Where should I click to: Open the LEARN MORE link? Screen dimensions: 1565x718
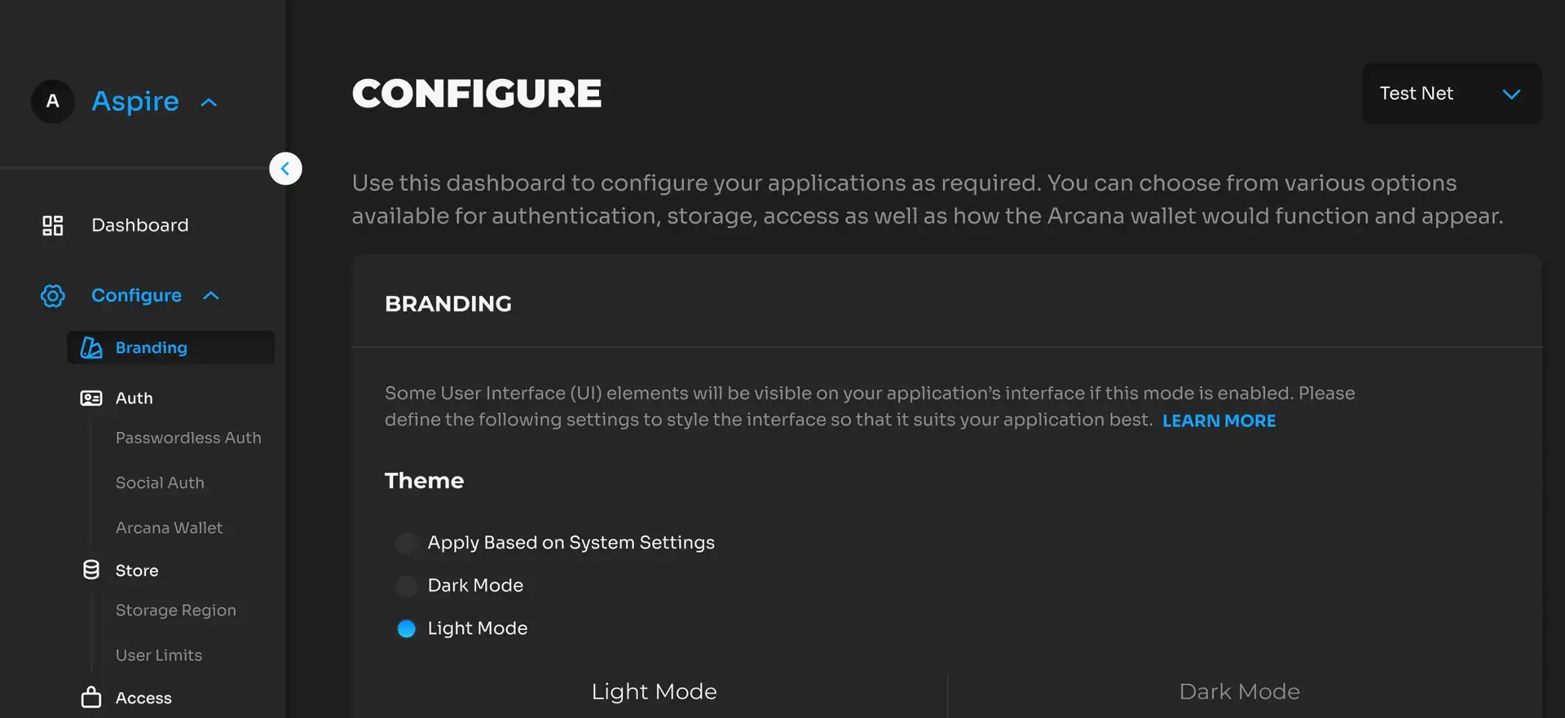click(1219, 421)
